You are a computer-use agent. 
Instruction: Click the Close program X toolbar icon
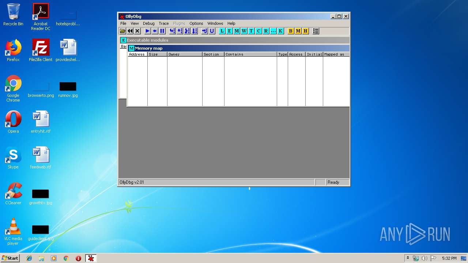coord(137,31)
